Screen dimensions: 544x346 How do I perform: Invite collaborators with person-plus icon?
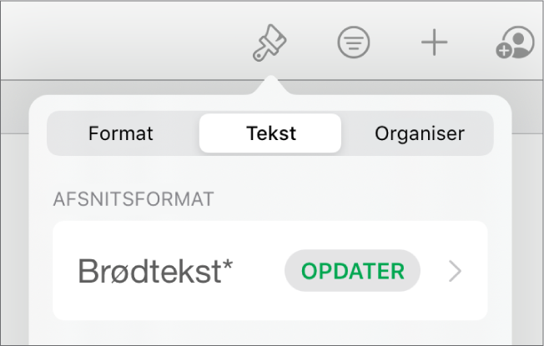pos(513,43)
